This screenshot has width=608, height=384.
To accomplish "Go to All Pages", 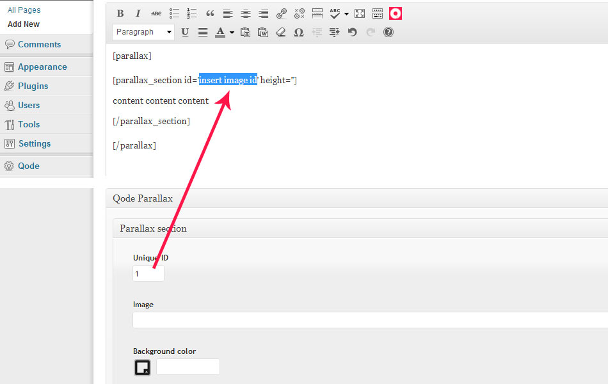I will (x=24, y=10).
